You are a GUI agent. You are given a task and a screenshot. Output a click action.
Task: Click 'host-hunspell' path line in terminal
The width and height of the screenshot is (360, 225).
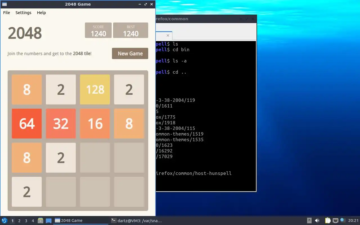(194, 173)
